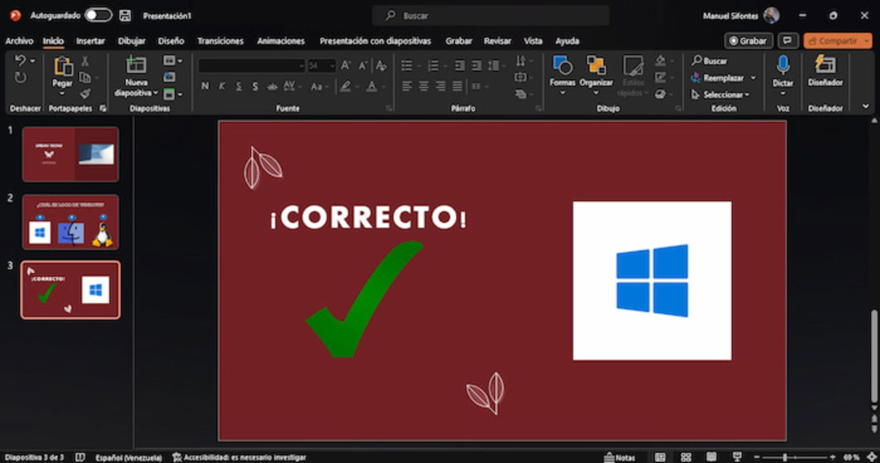Viewport: 880px width, 463px height.
Task: Click the Nueva diapositiva icon
Action: pos(136,65)
